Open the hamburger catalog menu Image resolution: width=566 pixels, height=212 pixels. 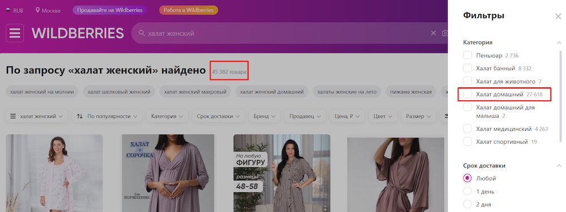pos(15,33)
